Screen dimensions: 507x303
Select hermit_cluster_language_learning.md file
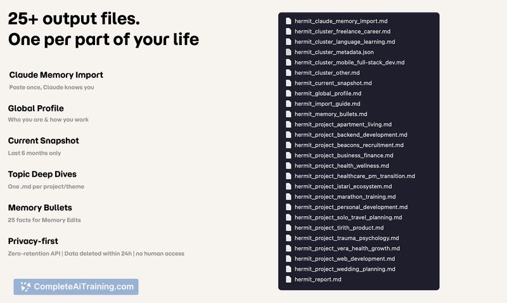point(344,42)
